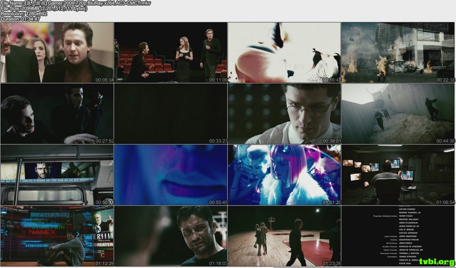
Task: Select the theater scene thumbnail at 00:11:09
Action: (x=170, y=52)
